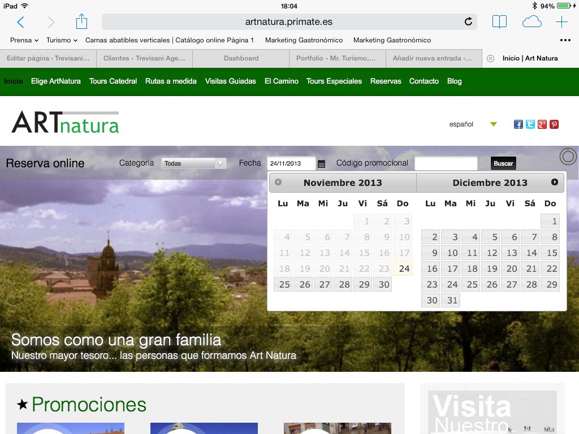Select November 28 in the calendar
The width and height of the screenshot is (579, 434).
coord(344,284)
